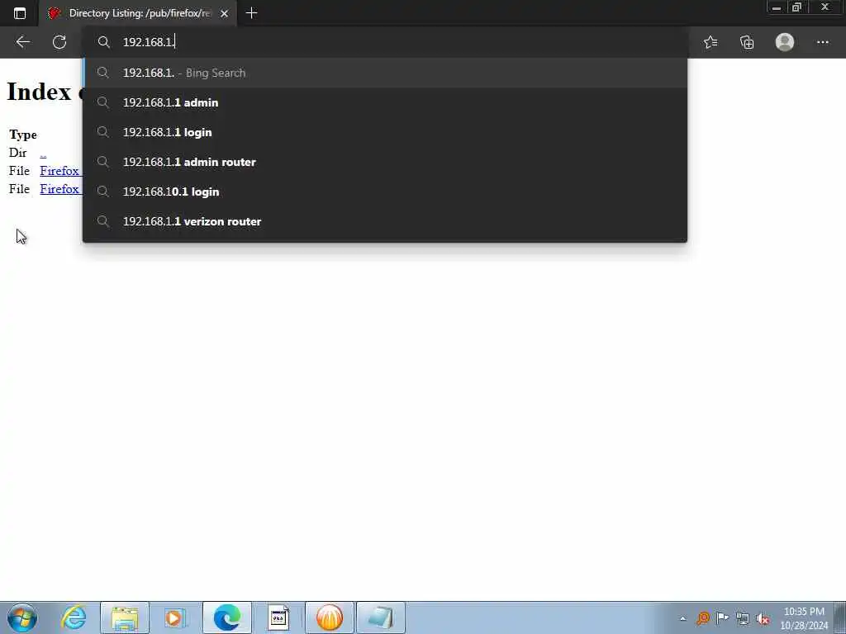The height and width of the screenshot is (634, 846).
Task: Open Action Center flag tray icon
Action: [x=722, y=617]
